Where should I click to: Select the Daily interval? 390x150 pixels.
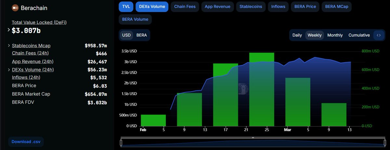pyautogui.click(x=297, y=35)
